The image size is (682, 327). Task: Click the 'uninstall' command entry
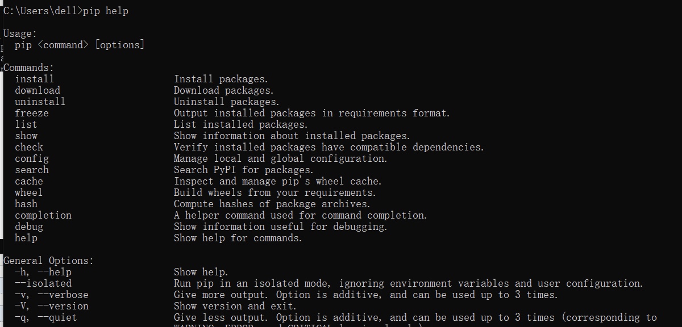pyautogui.click(x=40, y=102)
